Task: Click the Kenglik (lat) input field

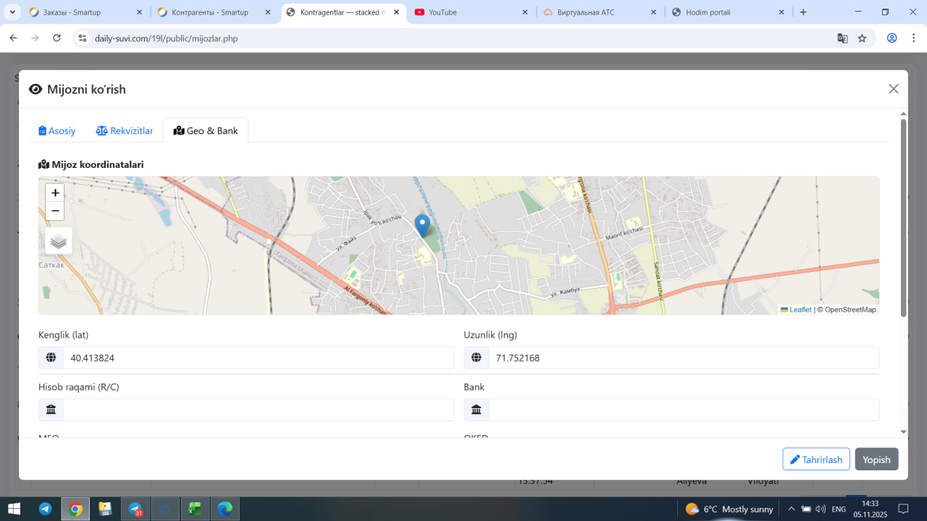Action: (x=259, y=357)
